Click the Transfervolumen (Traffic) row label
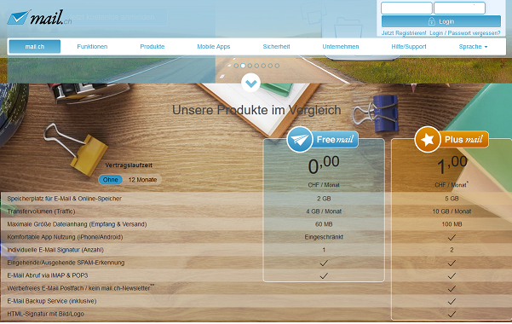 click(x=41, y=211)
